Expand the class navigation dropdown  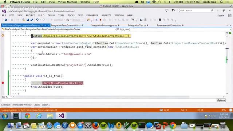point(115,29)
